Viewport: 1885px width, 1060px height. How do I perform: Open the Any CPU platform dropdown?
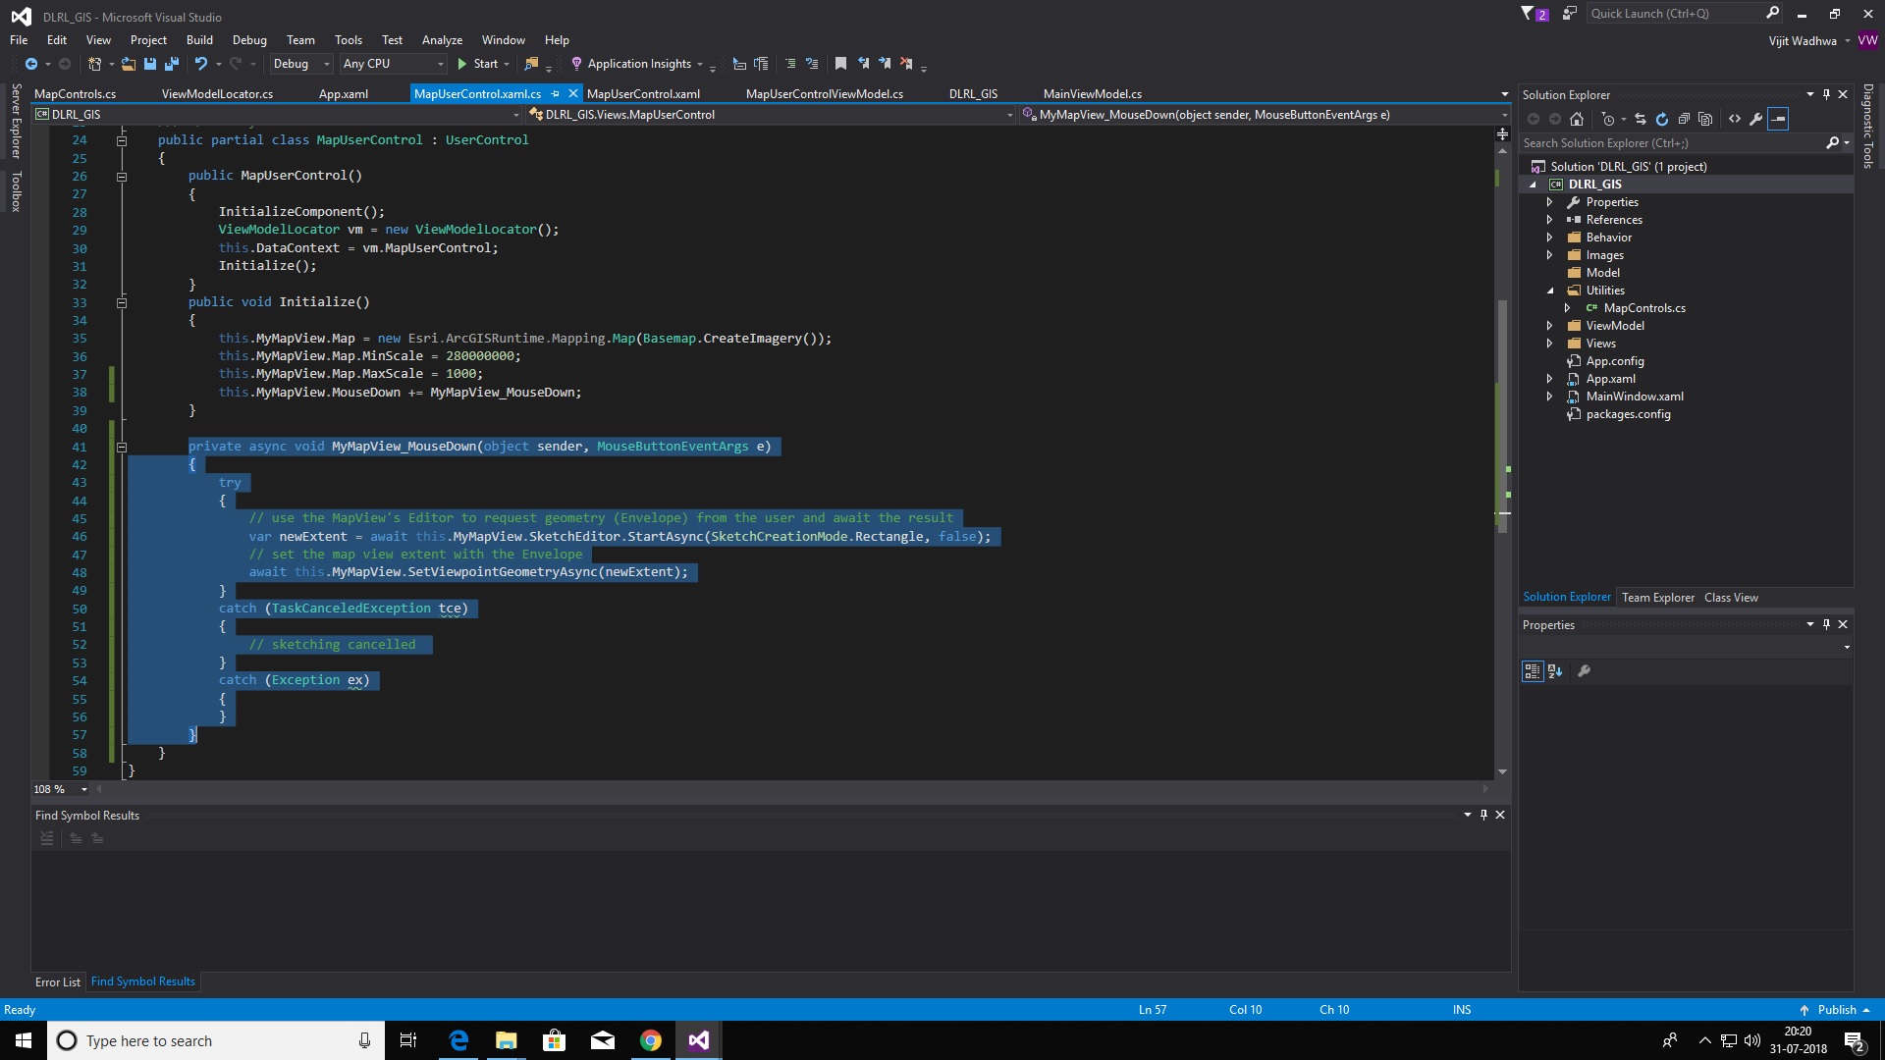click(x=393, y=64)
